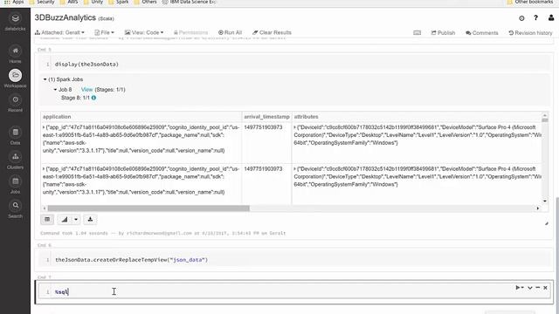Open the Others bookmark folder
This screenshot has width=559, height=314.
point(146,2)
